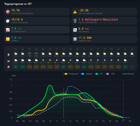Click the target icon beside 79.7% Prognosegüte
This screenshot has width=140, height=126.
8,12
